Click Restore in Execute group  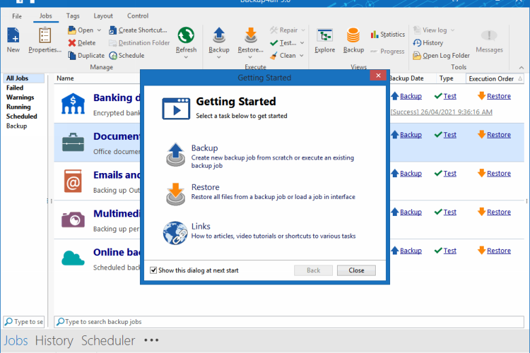(251, 40)
